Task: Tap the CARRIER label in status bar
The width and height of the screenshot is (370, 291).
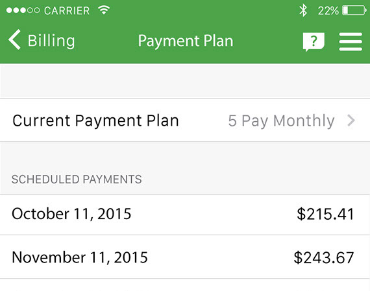Action: (67, 10)
